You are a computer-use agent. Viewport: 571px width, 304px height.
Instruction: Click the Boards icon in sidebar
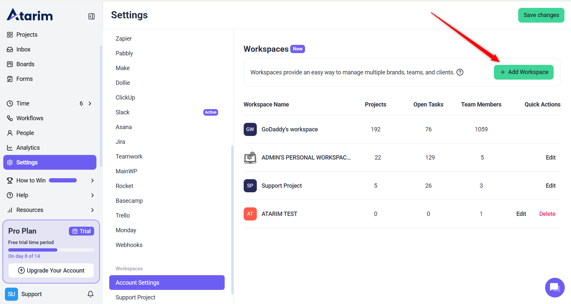coord(10,64)
